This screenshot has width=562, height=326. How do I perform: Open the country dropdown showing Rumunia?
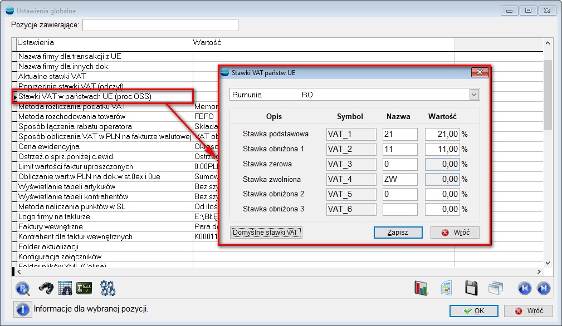(473, 95)
